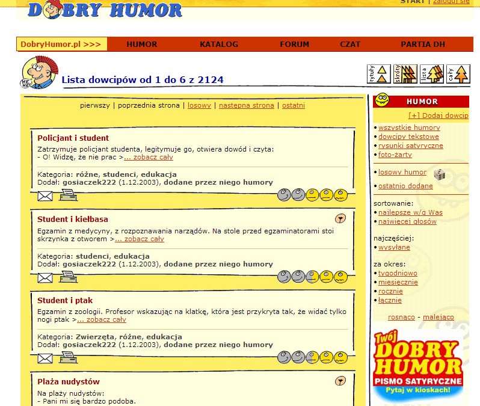Screen dimensions: 480x406
Task: Click the Student i kiełbasa joke title
Action: 73,219
